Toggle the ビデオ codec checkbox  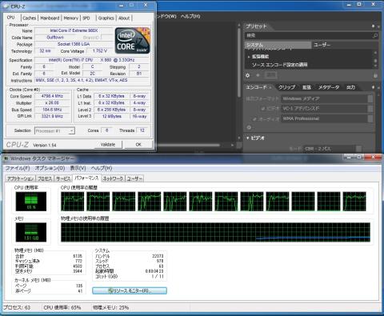point(263,109)
